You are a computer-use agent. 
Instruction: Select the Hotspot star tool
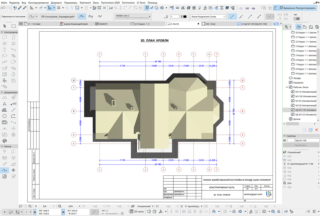pos(13,170)
